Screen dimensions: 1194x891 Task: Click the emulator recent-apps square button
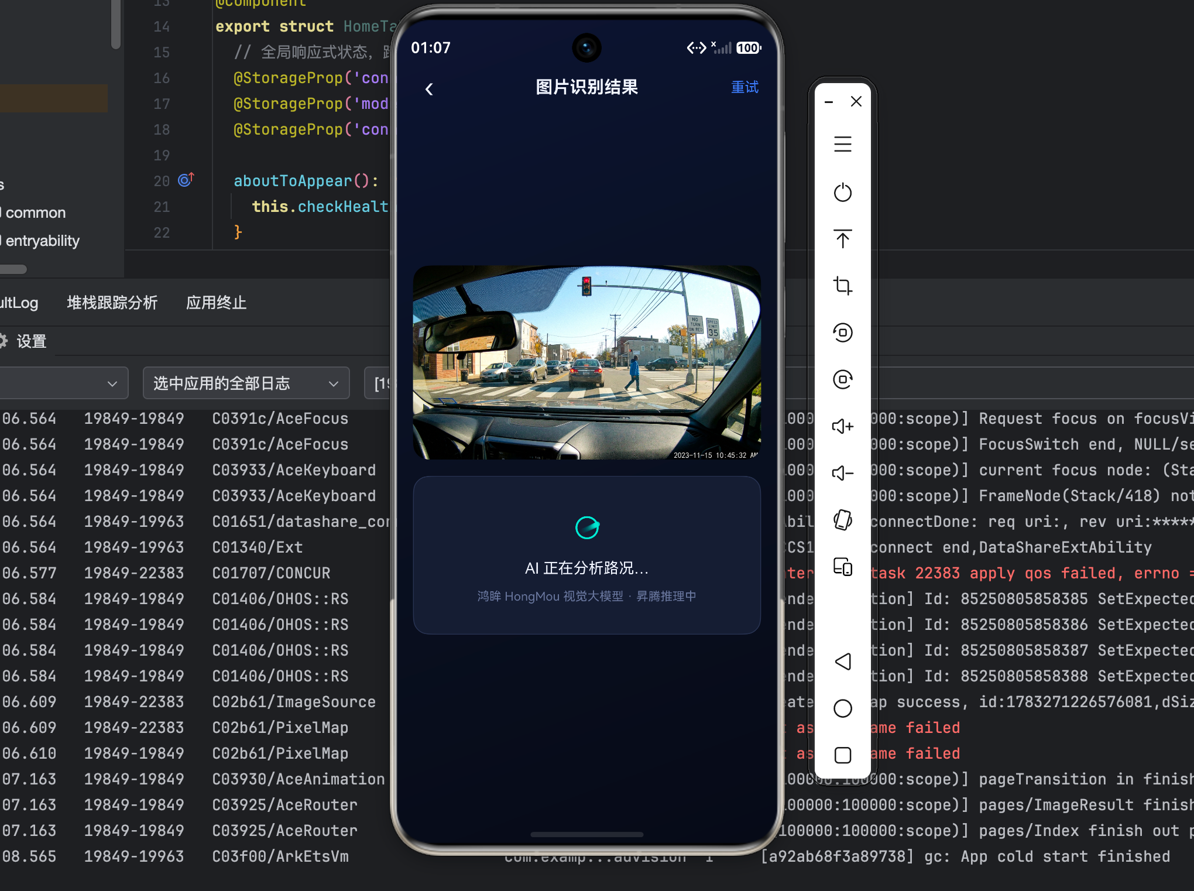842,755
